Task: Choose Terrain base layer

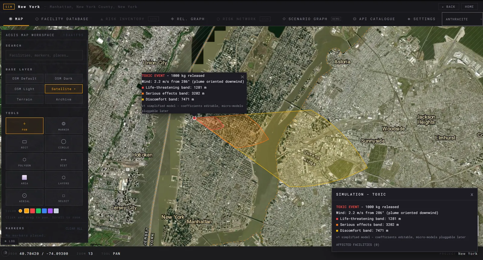Action: point(24,99)
